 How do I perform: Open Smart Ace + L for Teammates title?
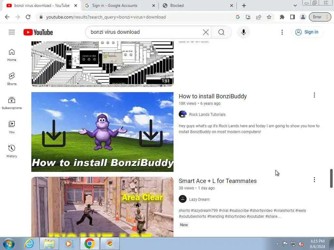[218, 181]
